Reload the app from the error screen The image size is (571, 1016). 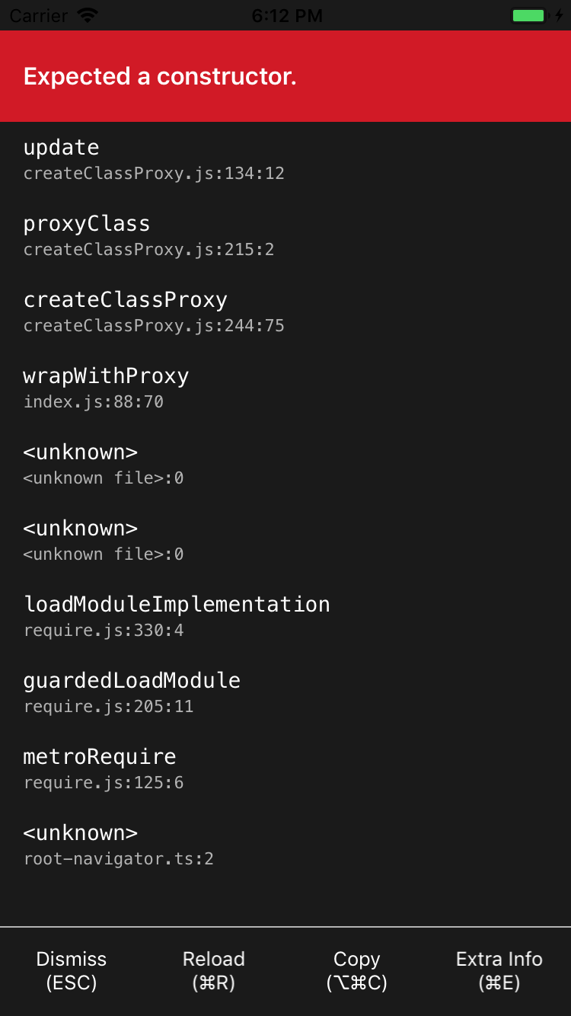(x=213, y=970)
